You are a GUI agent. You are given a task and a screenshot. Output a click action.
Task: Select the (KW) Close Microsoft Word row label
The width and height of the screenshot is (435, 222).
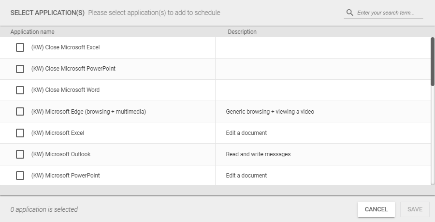pyautogui.click(x=65, y=90)
